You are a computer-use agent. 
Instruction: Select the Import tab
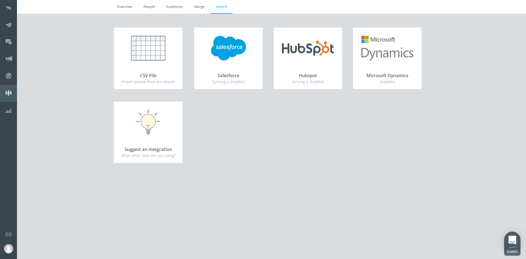click(x=221, y=7)
